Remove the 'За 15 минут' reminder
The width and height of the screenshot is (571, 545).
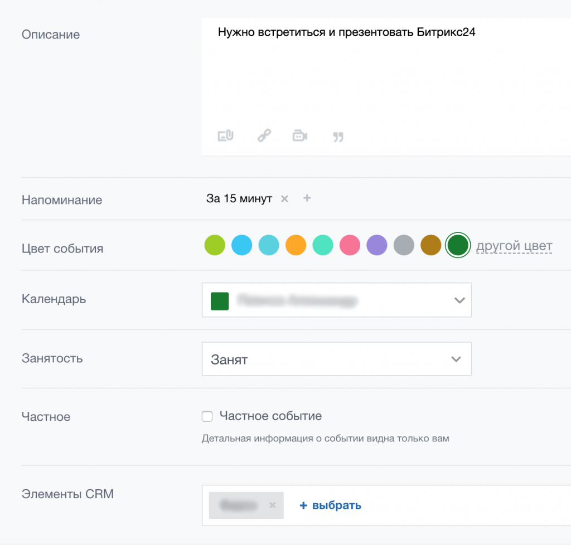pos(284,199)
